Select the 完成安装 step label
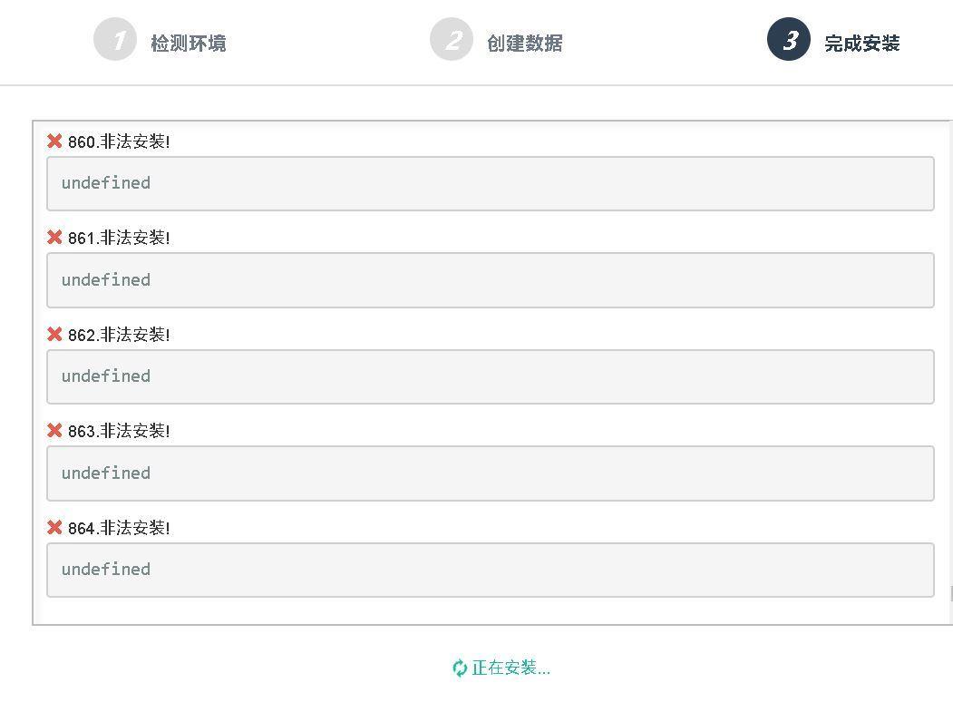The width and height of the screenshot is (953, 712). tap(861, 44)
